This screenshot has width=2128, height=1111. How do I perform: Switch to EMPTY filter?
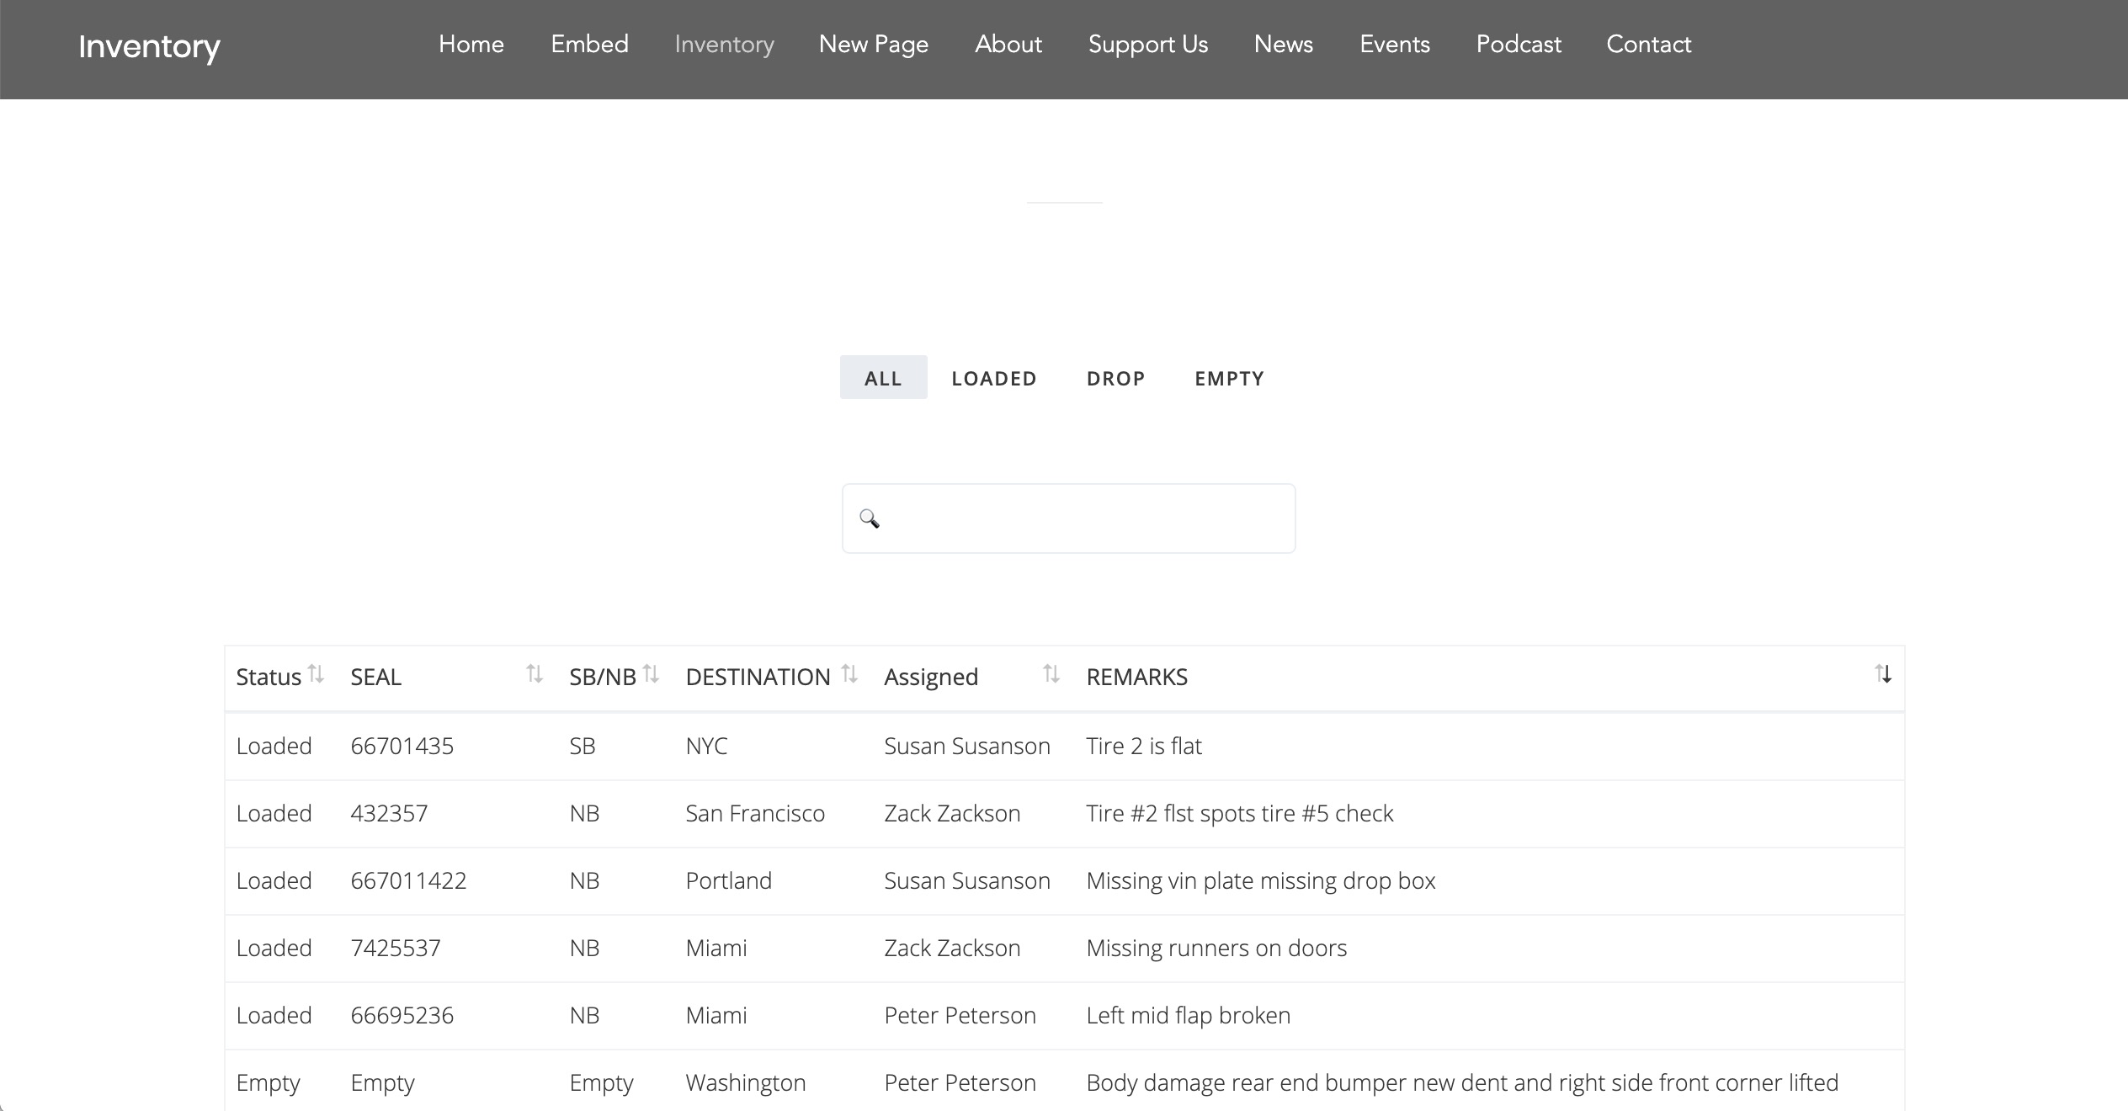[x=1229, y=378]
